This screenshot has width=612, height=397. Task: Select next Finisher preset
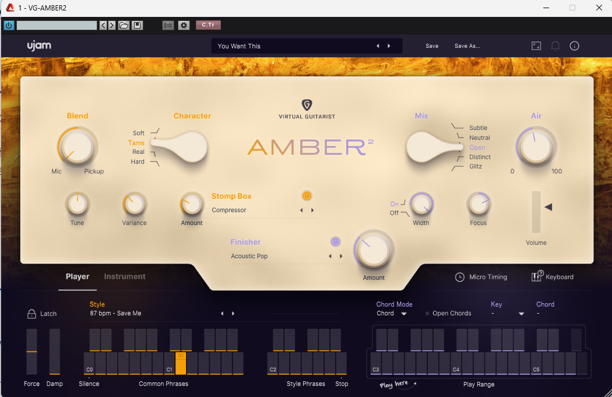(341, 257)
